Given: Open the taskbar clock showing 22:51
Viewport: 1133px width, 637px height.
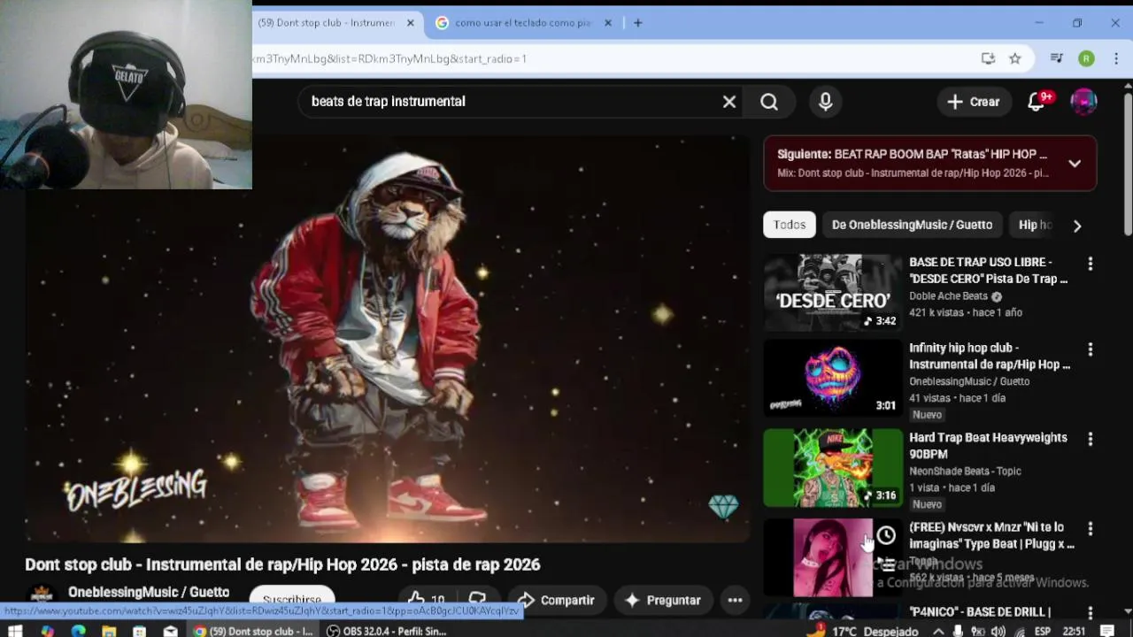Looking at the screenshot, I should point(1074,631).
